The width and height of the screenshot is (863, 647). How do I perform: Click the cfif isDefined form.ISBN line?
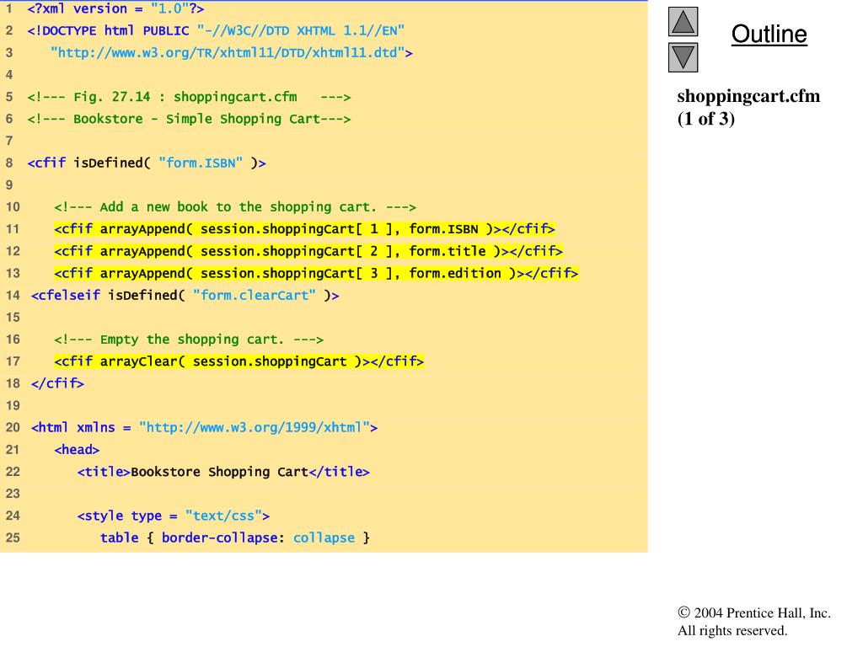[147, 163]
